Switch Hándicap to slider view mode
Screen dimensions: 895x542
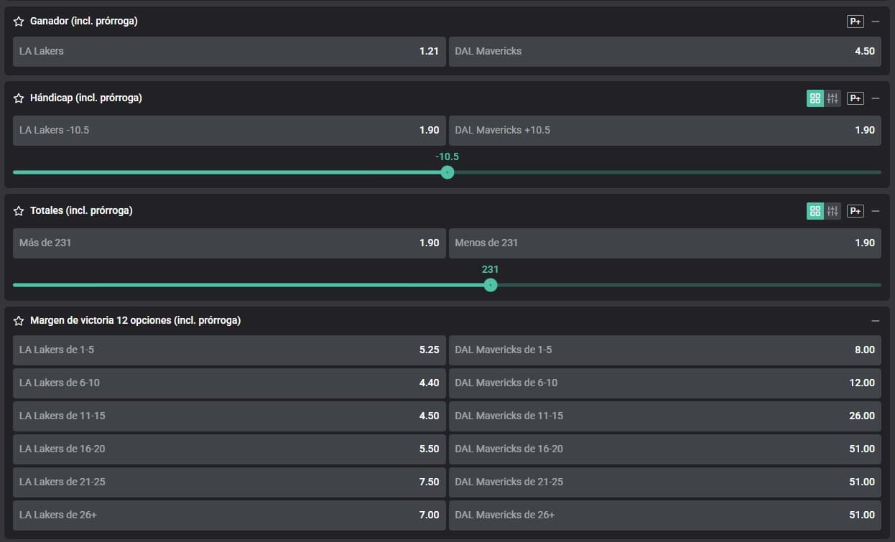pos(833,98)
